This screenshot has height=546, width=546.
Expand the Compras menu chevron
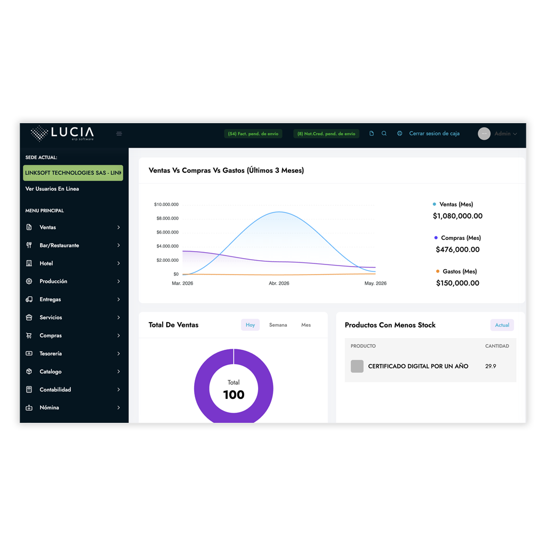tap(119, 335)
